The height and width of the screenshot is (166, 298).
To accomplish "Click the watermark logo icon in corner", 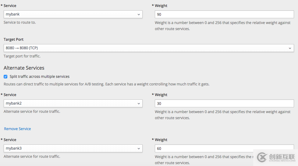I will [x=262, y=157].
